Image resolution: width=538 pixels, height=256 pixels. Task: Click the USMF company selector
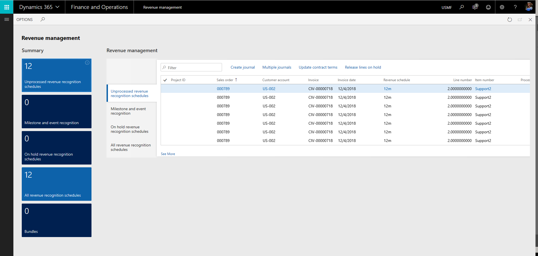447,8
